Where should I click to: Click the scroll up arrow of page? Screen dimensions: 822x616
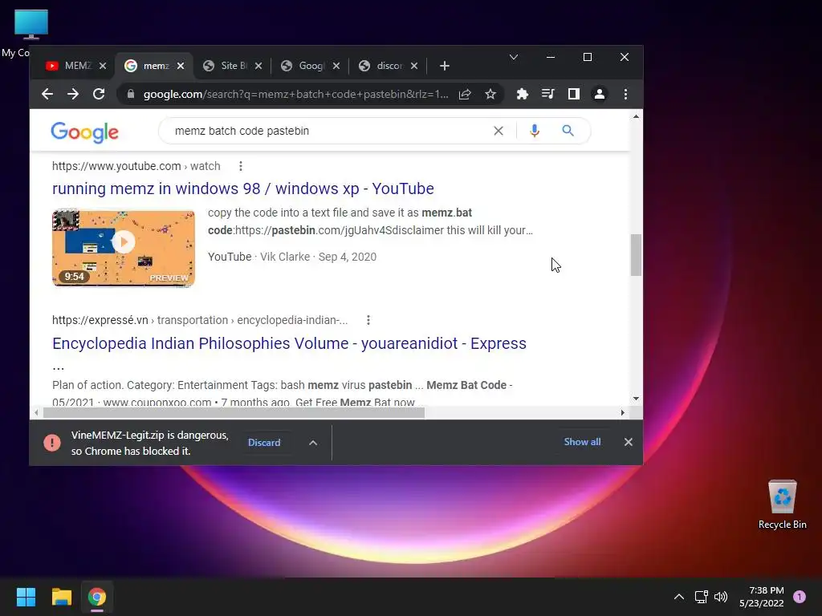(636, 116)
